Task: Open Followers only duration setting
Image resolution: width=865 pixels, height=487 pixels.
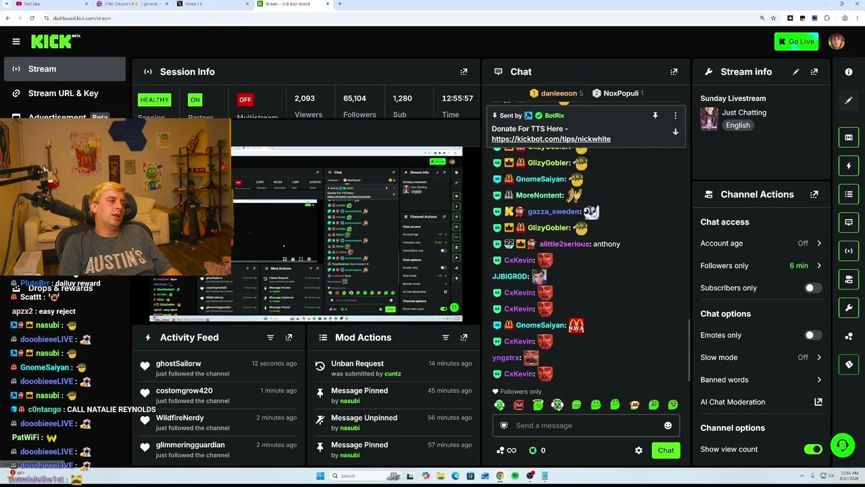Action: pyautogui.click(x=761, y=266)
